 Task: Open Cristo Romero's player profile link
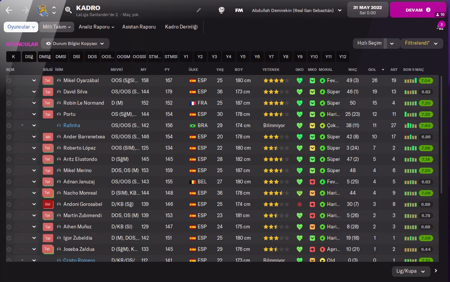[x=79, y=260]
